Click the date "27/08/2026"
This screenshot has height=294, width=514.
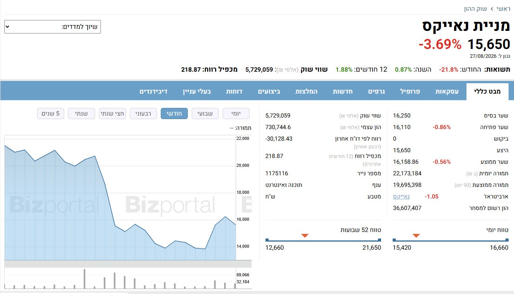[x=483, y=56]
